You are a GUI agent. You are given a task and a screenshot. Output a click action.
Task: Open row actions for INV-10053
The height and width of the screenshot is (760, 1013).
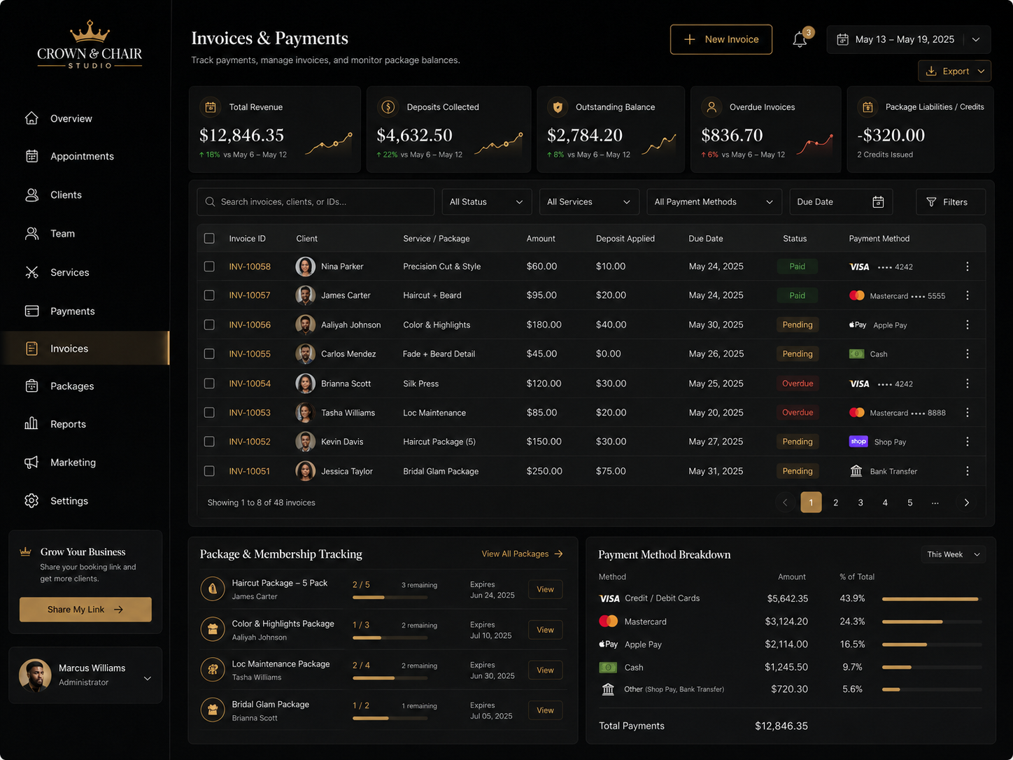(968, 413)
